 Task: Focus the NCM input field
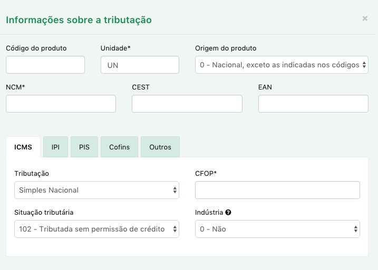click(x=61, y=104)
